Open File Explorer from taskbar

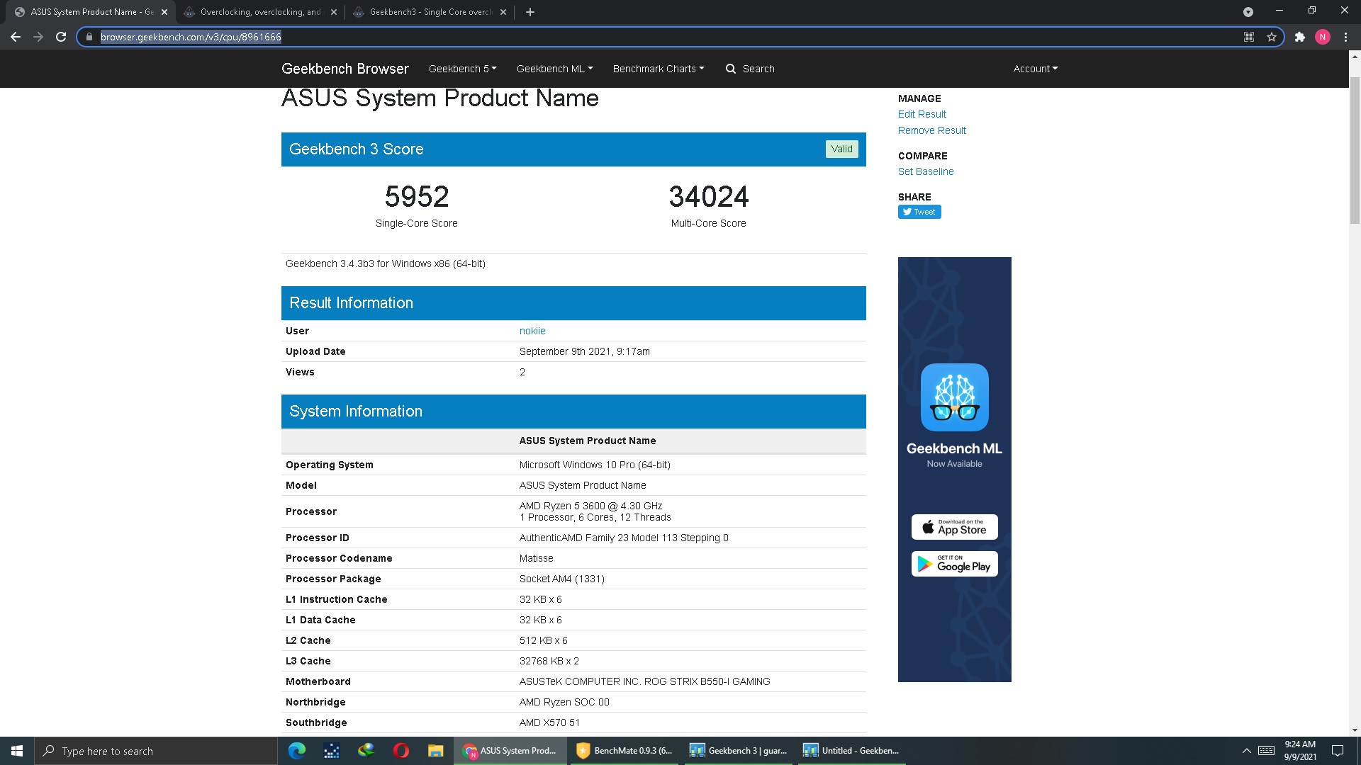[x=435, y=751]
